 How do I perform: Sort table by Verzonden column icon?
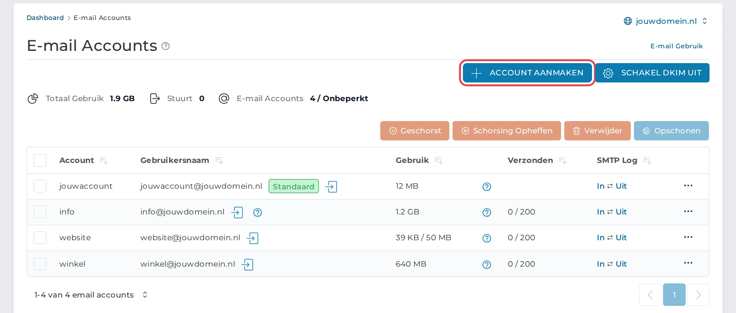tap(562, 160)
